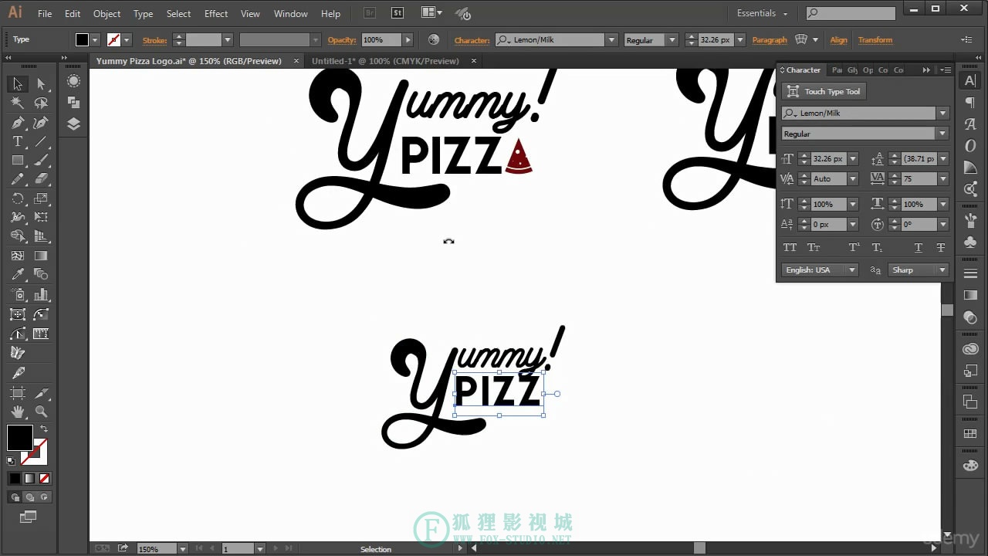The width and height of the screenshot is (988, 556).
Task: Click the Transform link in control bar
Action: (875, 40)
